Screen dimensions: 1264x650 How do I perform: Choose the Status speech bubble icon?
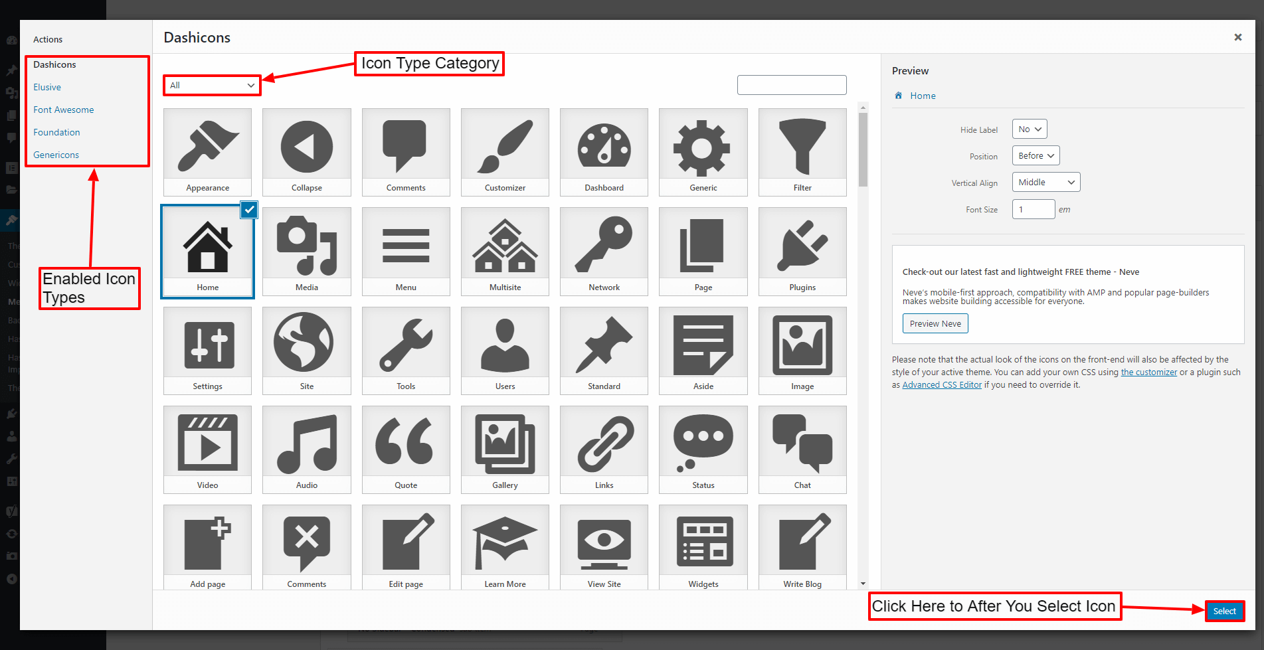click(703, 449)
